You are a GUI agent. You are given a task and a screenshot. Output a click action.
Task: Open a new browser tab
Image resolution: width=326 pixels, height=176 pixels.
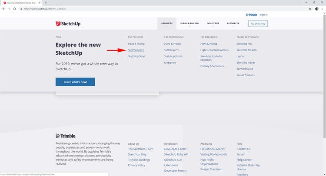click(46, 3)
